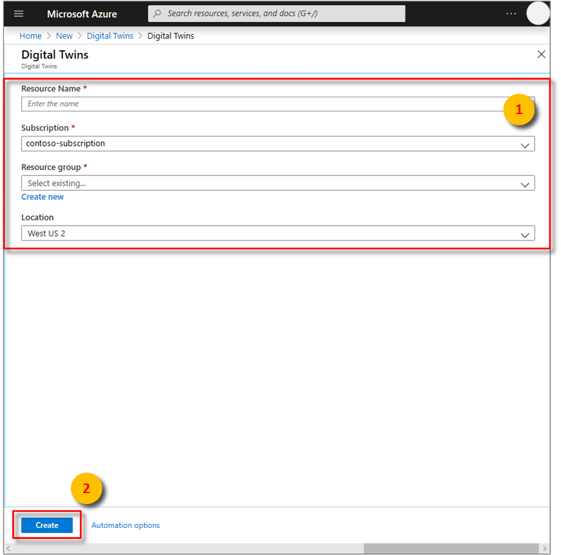Go to Home breadcrumb

tap(30, 35)
